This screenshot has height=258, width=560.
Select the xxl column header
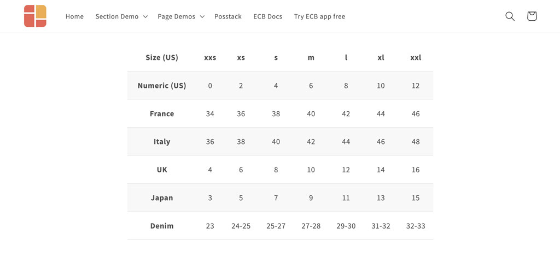pyautogui.click(x=416, y=57)
